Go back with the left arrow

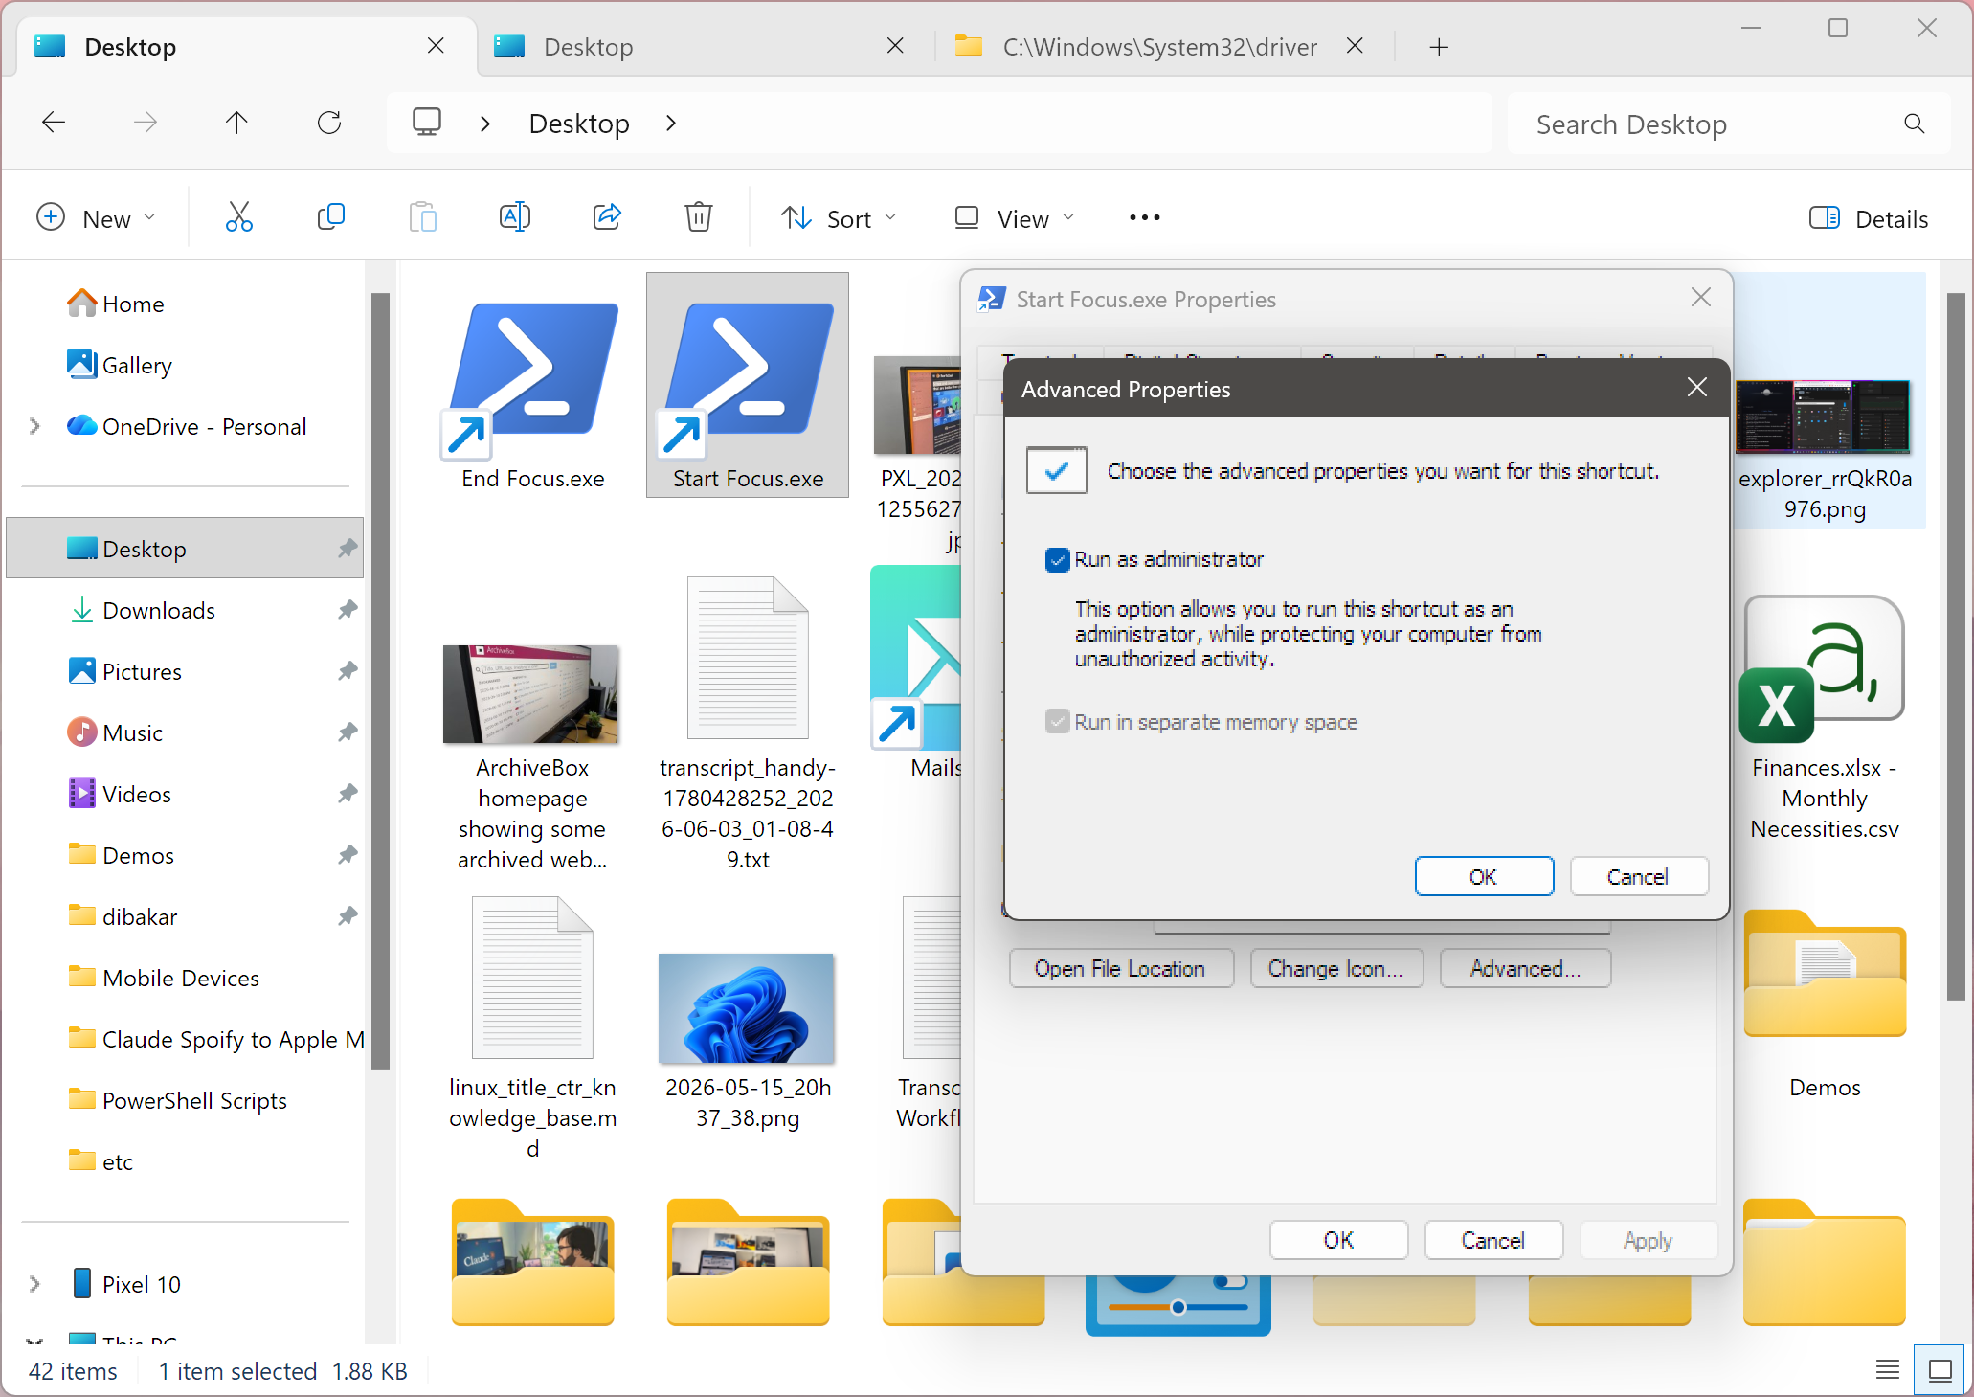(x=54, y=123)
